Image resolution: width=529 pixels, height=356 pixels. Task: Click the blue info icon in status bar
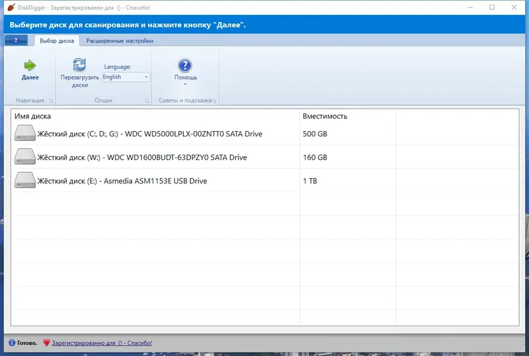(x=12, y=343)
